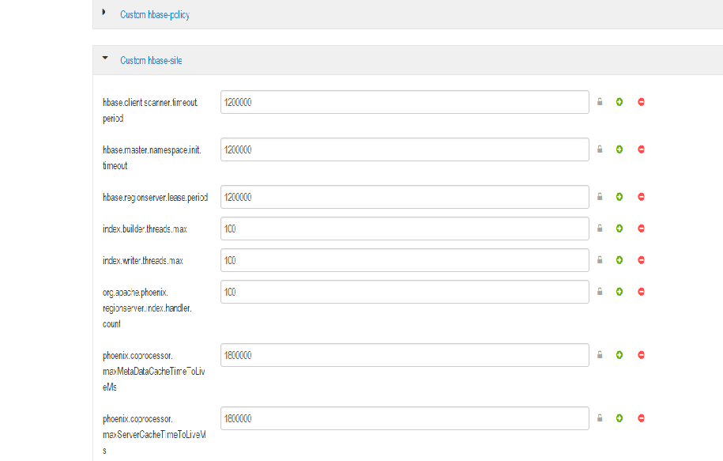Screen dimensions: 723x461
Task: Click the maxMetaDataCacheTimeToLiveMs value field
Action: click(404, 355)
